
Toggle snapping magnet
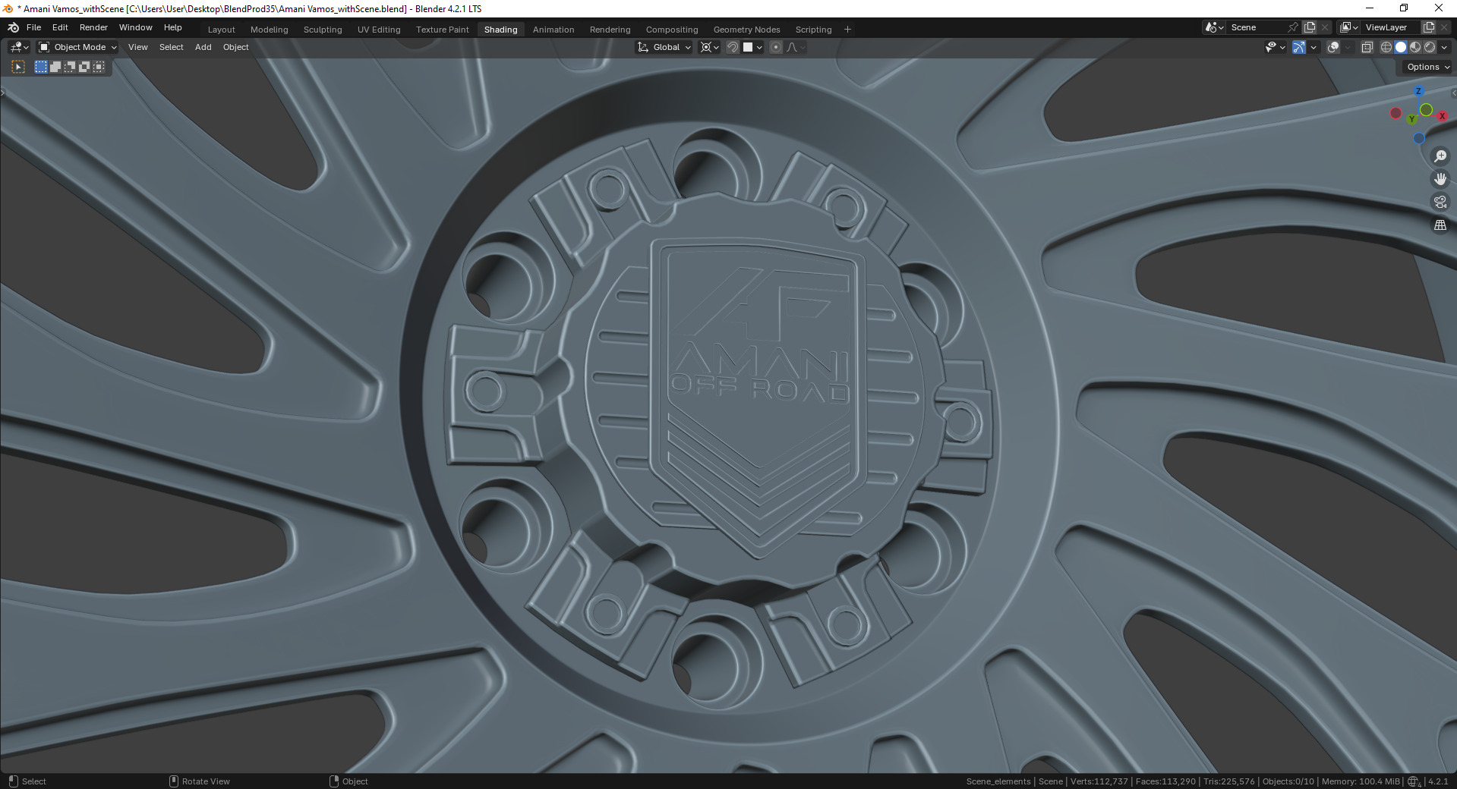pos(733,47)
